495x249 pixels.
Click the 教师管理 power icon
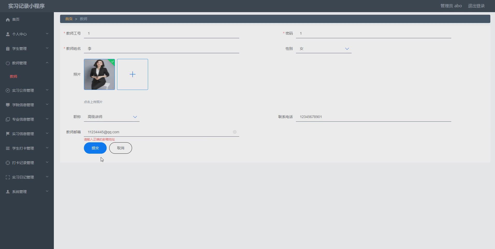tap(7, 63)
